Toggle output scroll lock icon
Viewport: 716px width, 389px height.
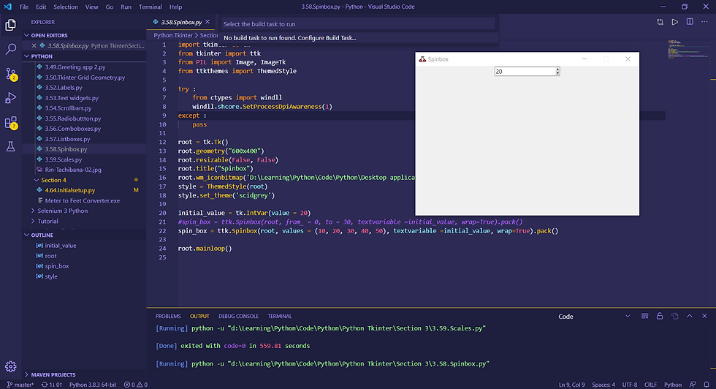659,317
